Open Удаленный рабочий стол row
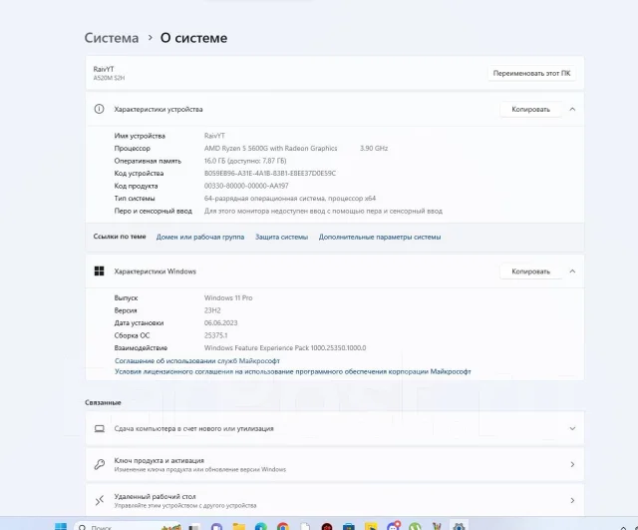The width and height of the screenshot is (638, 530). [x=335, y=500]
